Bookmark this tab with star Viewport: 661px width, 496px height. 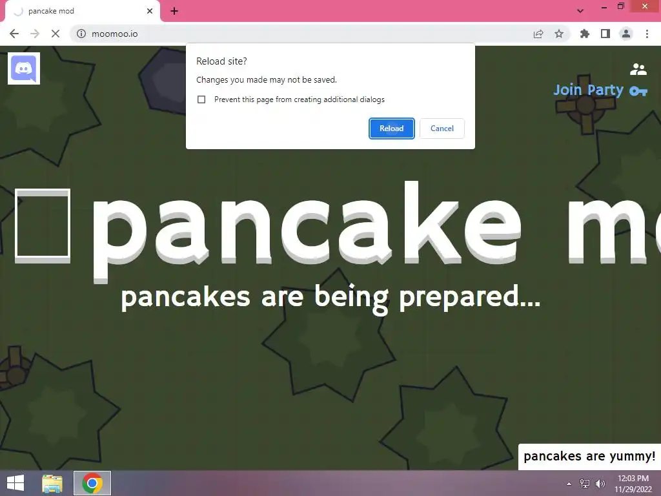559,34
